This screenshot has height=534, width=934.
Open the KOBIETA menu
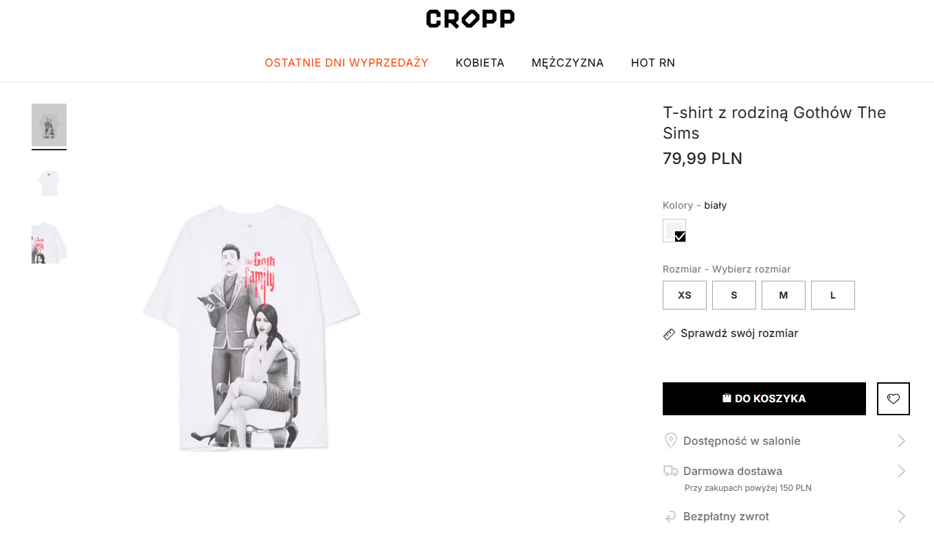click(x=480, y=62)
